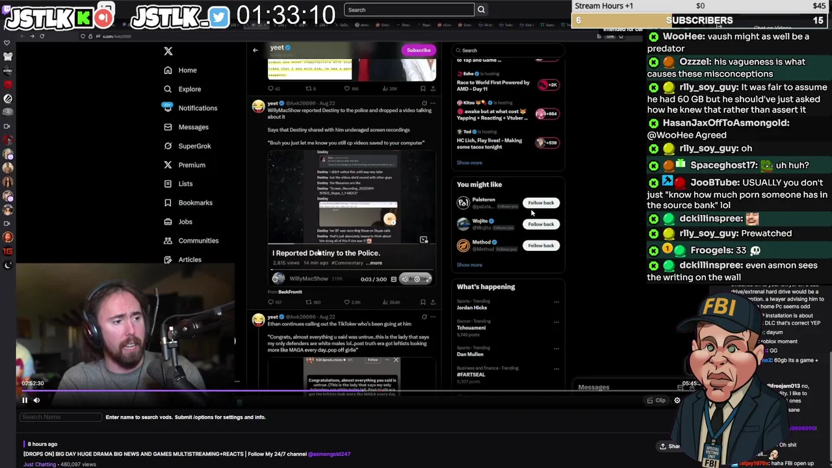The image size is (832, 468).
Task: Open replies on the tweet with 42 replies
Action: 273,88
